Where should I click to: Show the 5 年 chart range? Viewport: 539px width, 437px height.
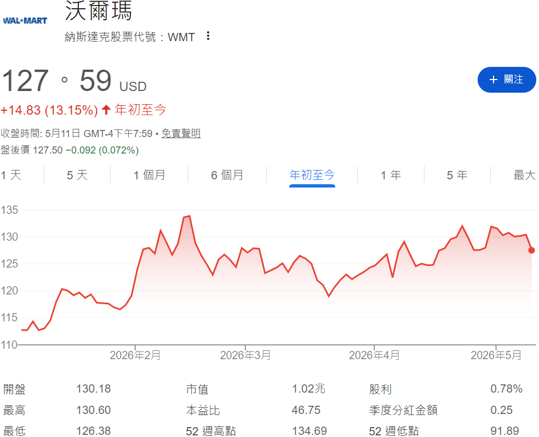point(457,175)
